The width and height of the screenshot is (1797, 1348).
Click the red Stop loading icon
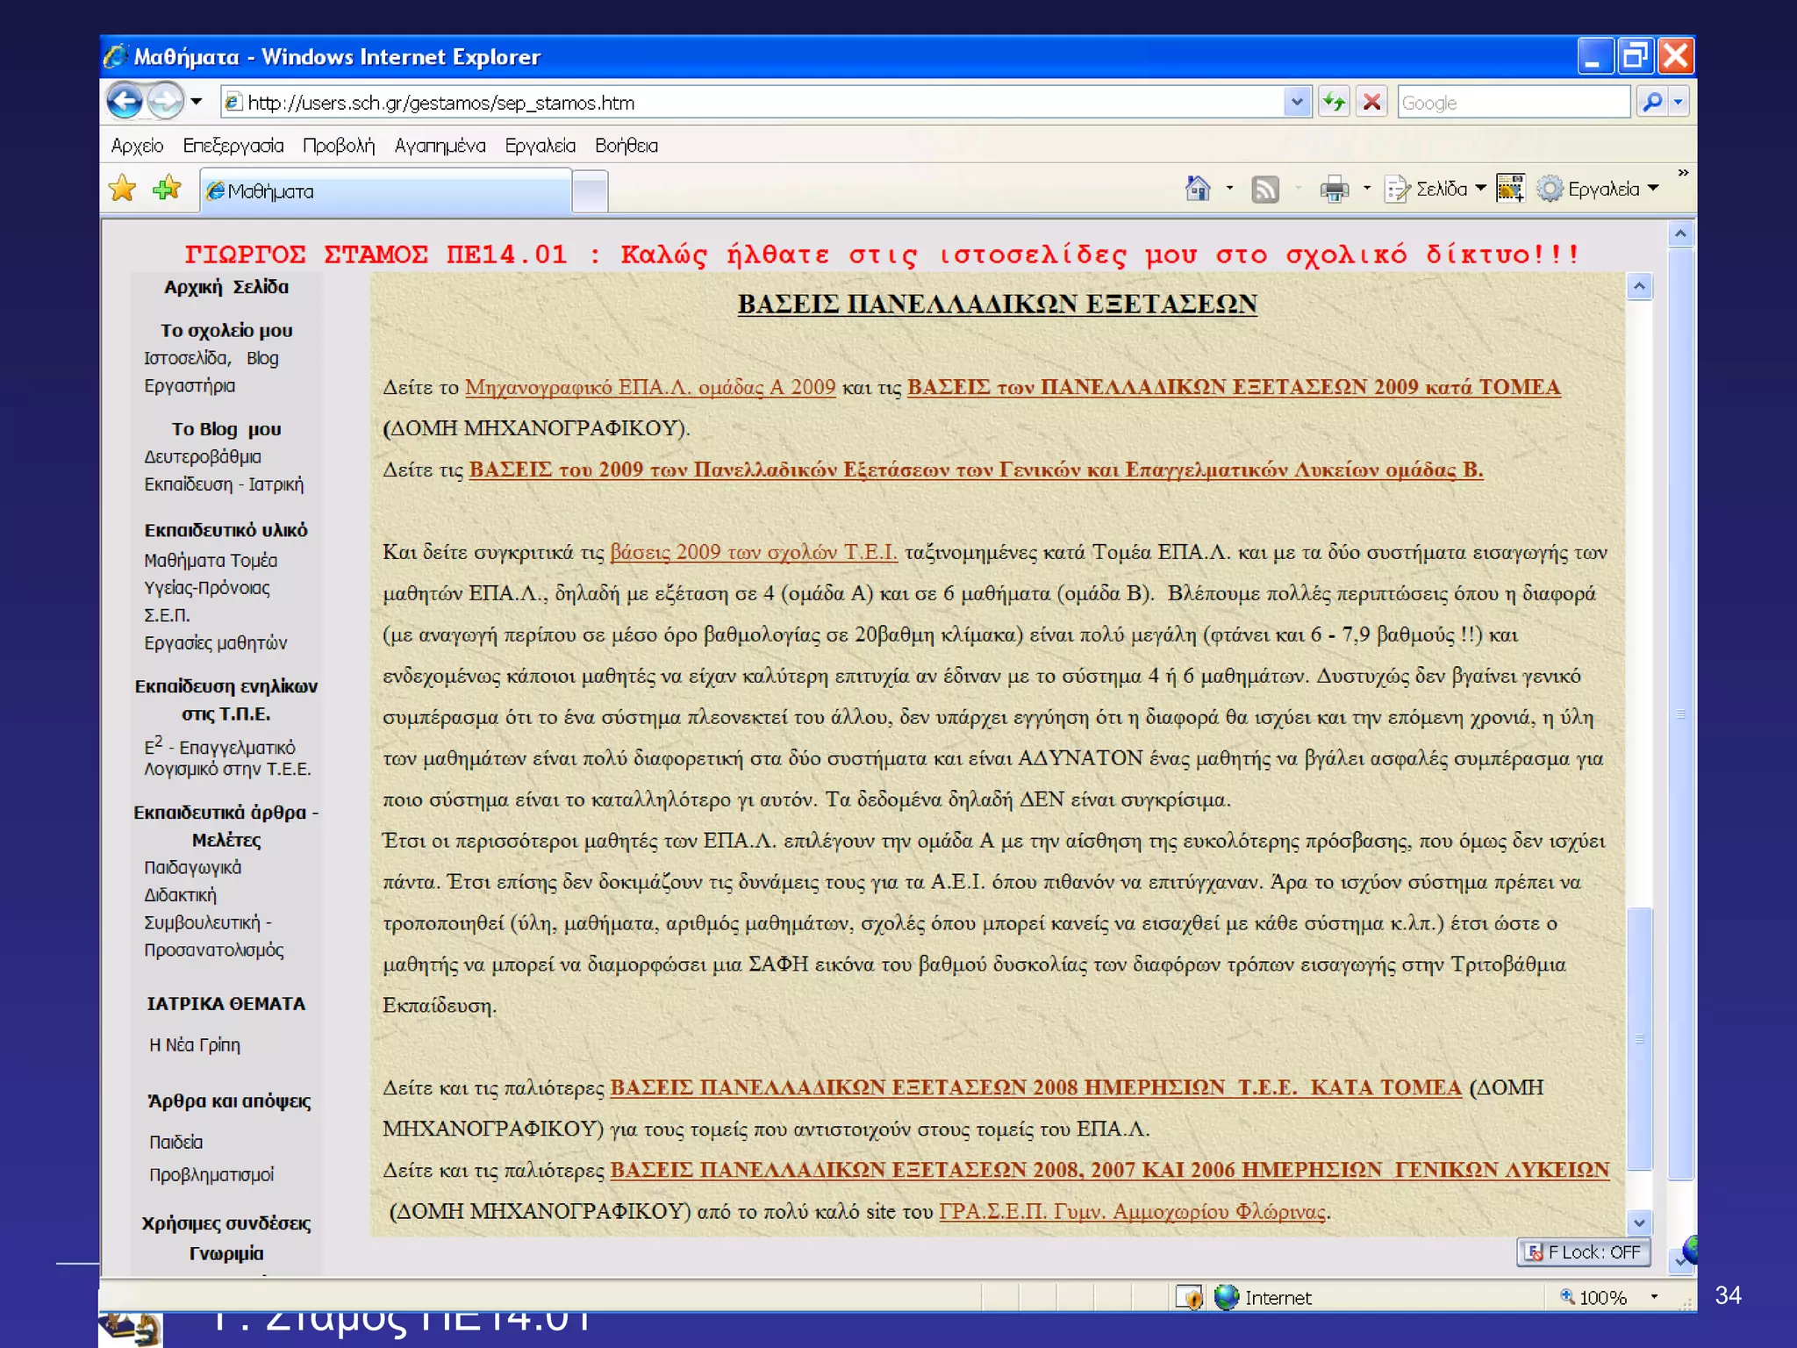point(1371,102)
